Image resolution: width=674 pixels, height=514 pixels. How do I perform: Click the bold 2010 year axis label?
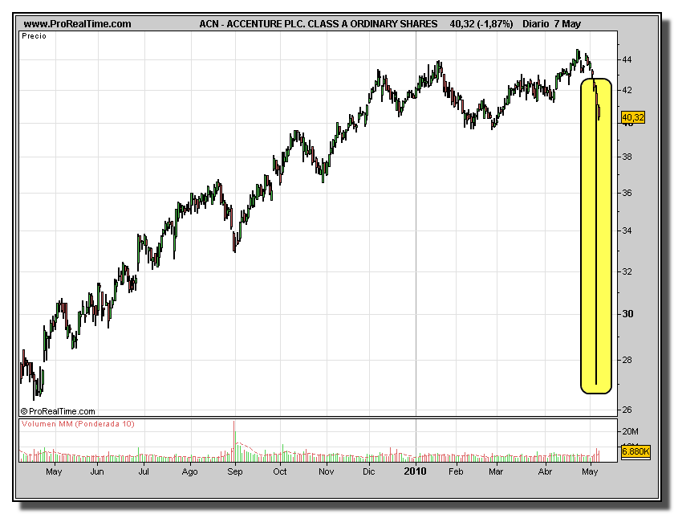pos(416,471)
